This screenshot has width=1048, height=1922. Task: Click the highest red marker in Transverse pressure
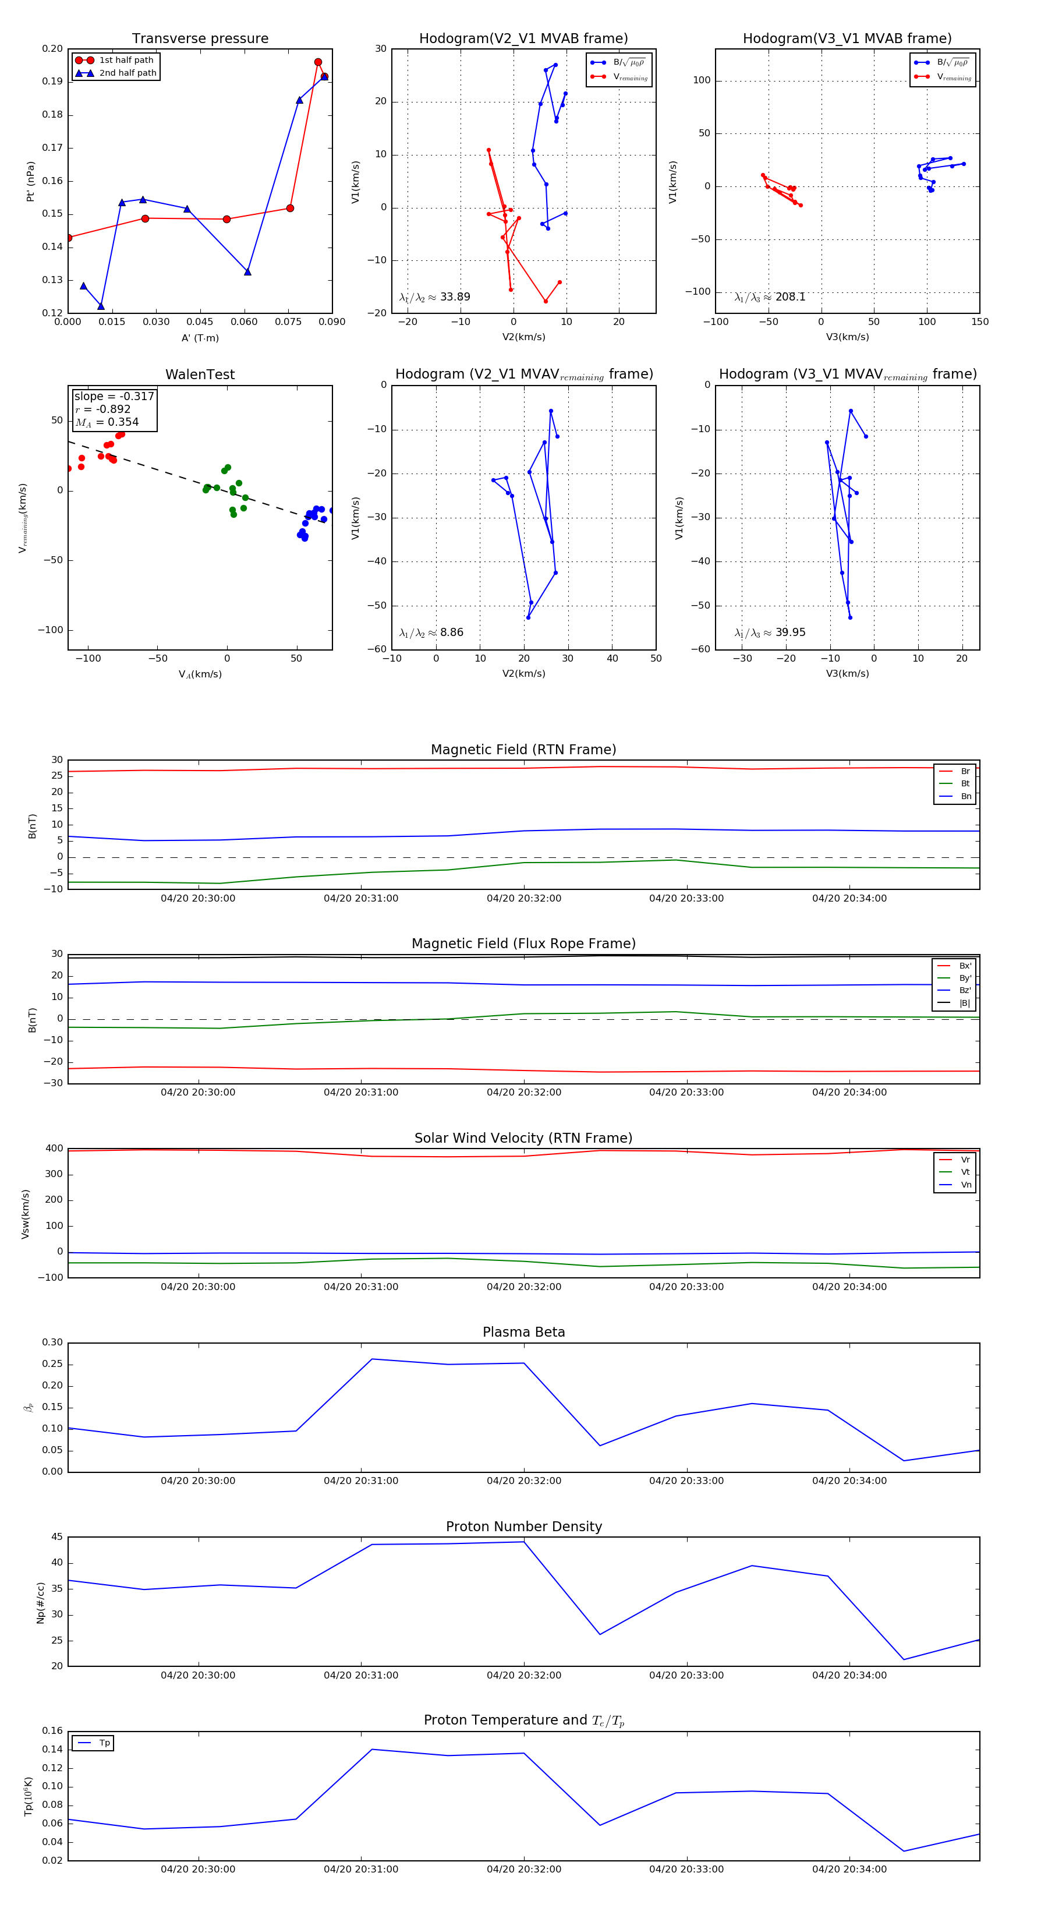(318, 63)
